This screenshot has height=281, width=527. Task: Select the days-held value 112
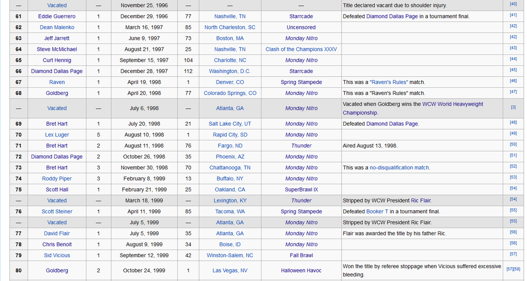(x=188, y=71)
